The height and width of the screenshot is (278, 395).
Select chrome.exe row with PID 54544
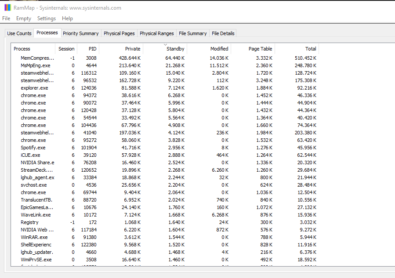pos(165,118)
